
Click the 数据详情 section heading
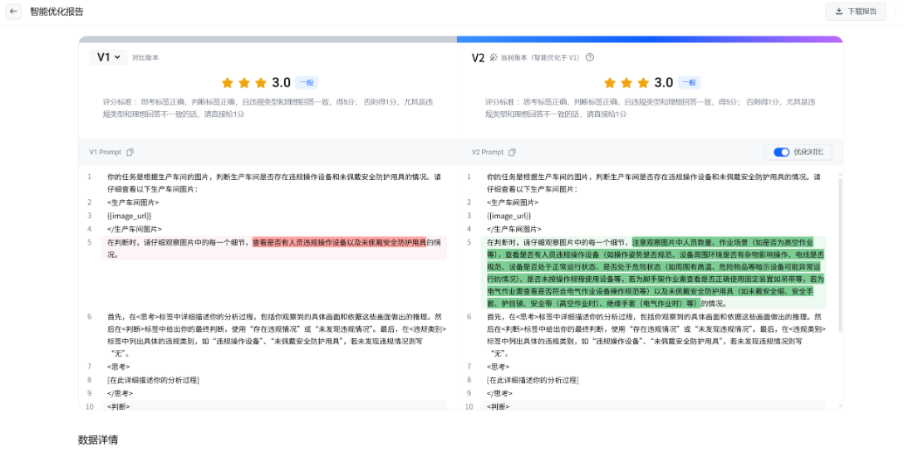click(98, 440)
